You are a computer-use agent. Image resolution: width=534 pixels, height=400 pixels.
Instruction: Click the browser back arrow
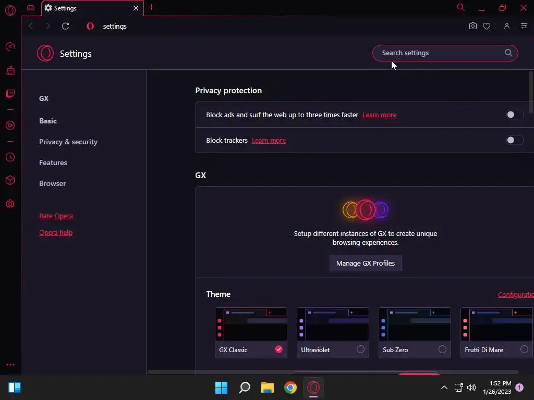pos(31,26)
